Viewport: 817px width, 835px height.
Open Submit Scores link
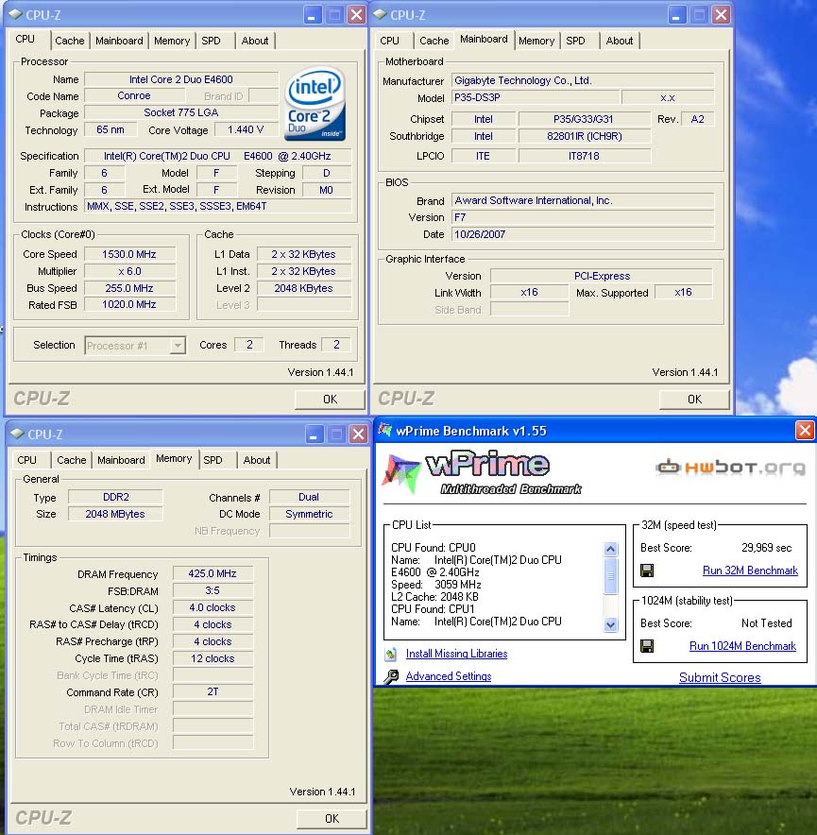720,677
